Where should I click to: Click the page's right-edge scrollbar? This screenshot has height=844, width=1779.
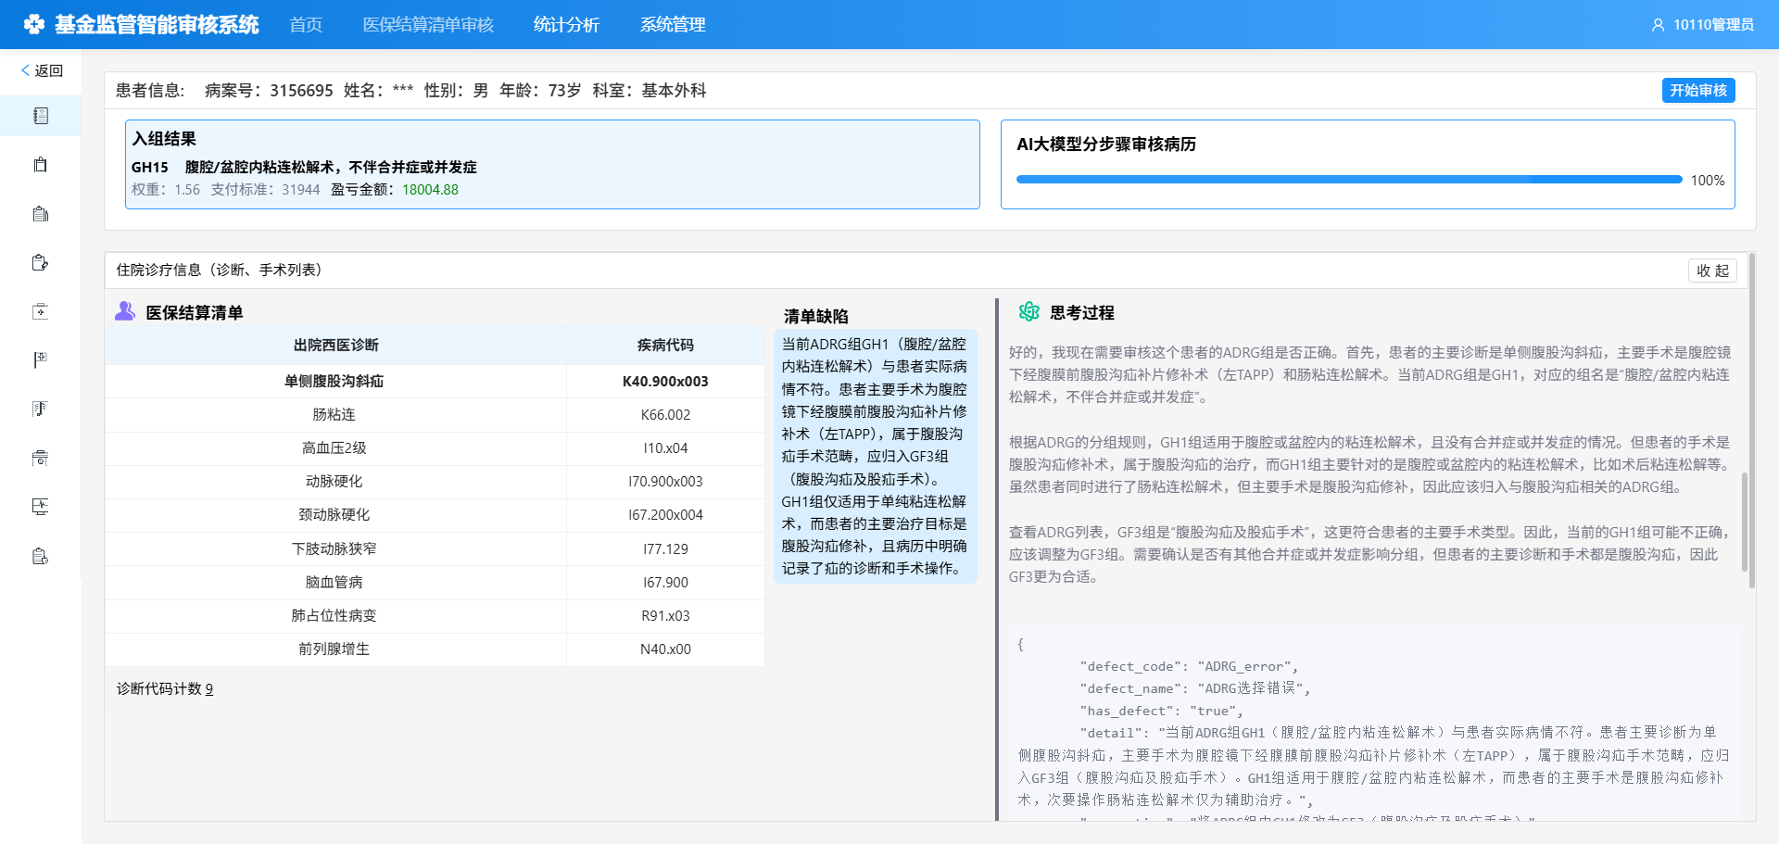(1752, 421)
